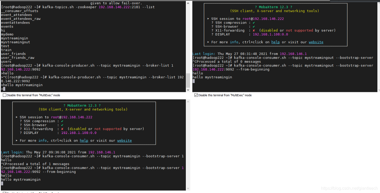Click the DISPLAY value in the mystreamingout terminal banner
The image size is (380, 193).
[x=270, y=34]
